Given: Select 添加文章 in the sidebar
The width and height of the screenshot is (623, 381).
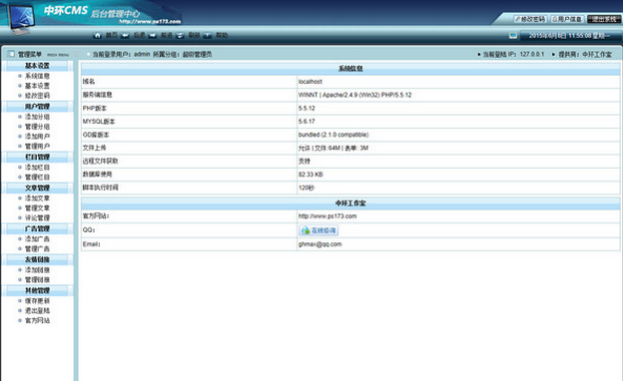Looking at the screenshot, I should [37, 198].
